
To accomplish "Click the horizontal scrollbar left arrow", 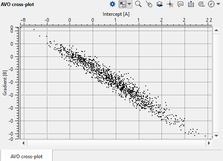I will click(x=23, y=143).
